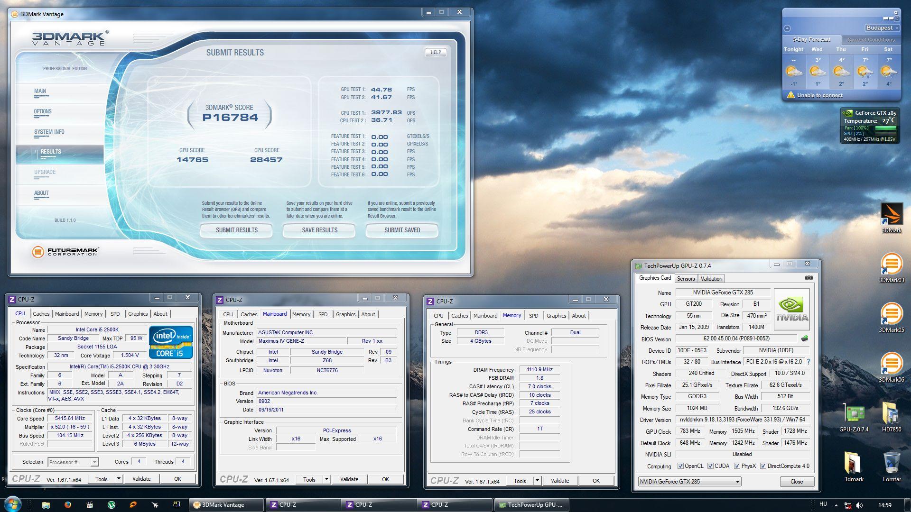Viewport: 911px width, 512px height.
Task: Open the HD7850 folder on desktop
Action: [x=891, y=414]
